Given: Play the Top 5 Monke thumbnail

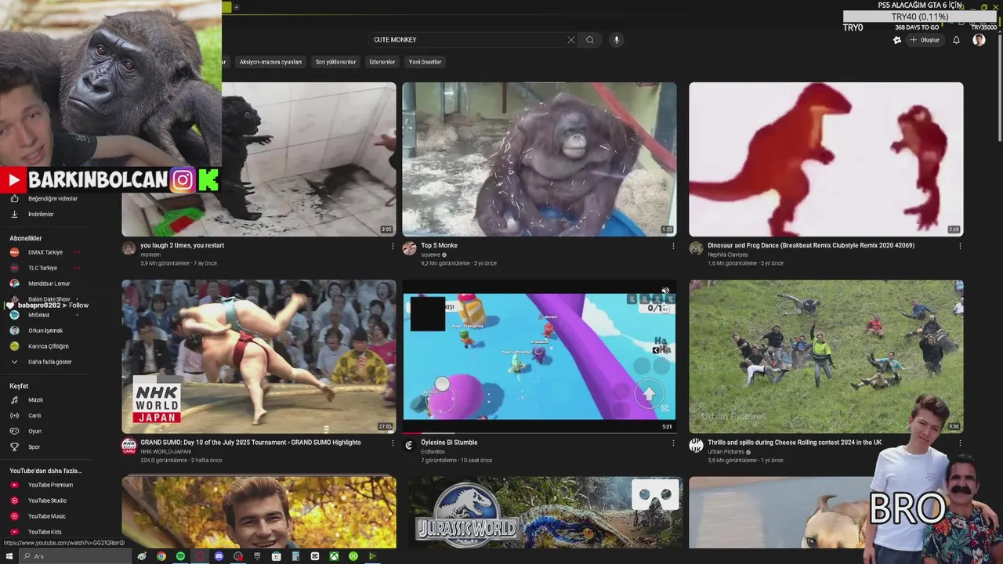Looking at the screenshot, I should tap(539, 159).
